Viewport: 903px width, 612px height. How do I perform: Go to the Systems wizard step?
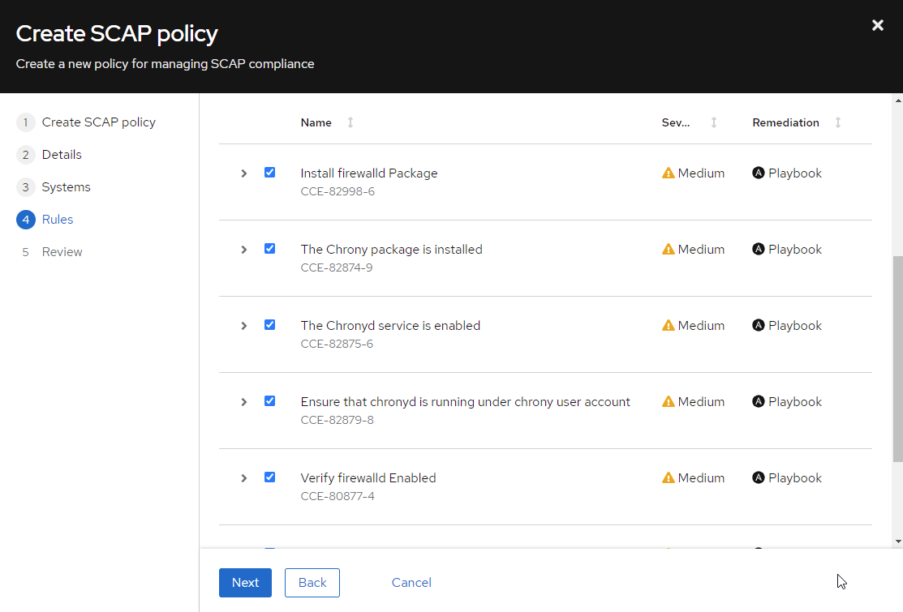66,187
